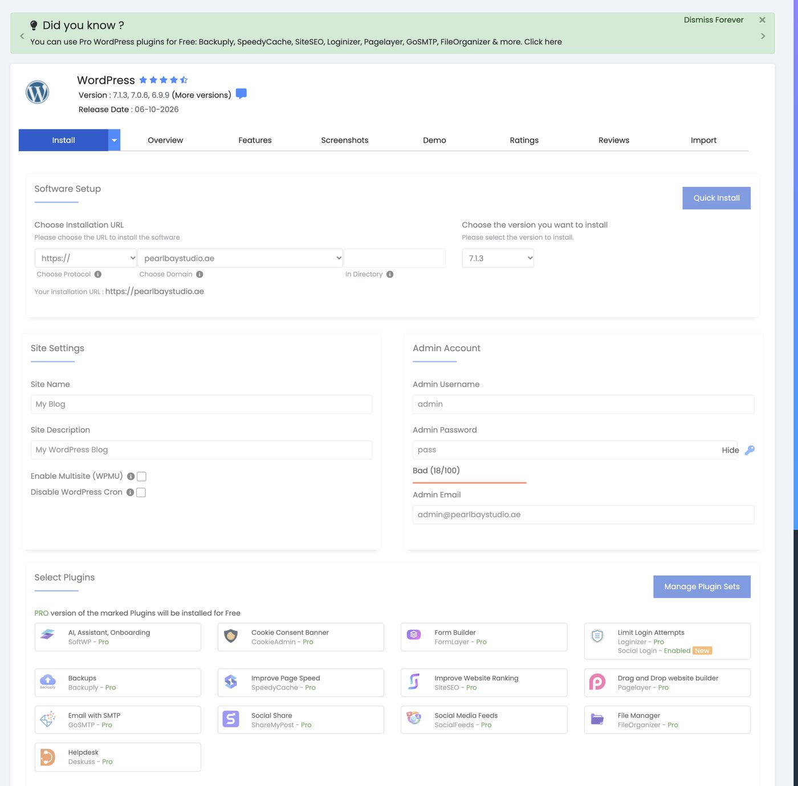Click the Site Description field
The image size is (798, 786).
pos(201,449)
